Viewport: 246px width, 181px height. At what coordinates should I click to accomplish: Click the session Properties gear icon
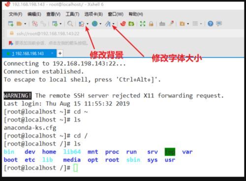(x=55, y=24)
